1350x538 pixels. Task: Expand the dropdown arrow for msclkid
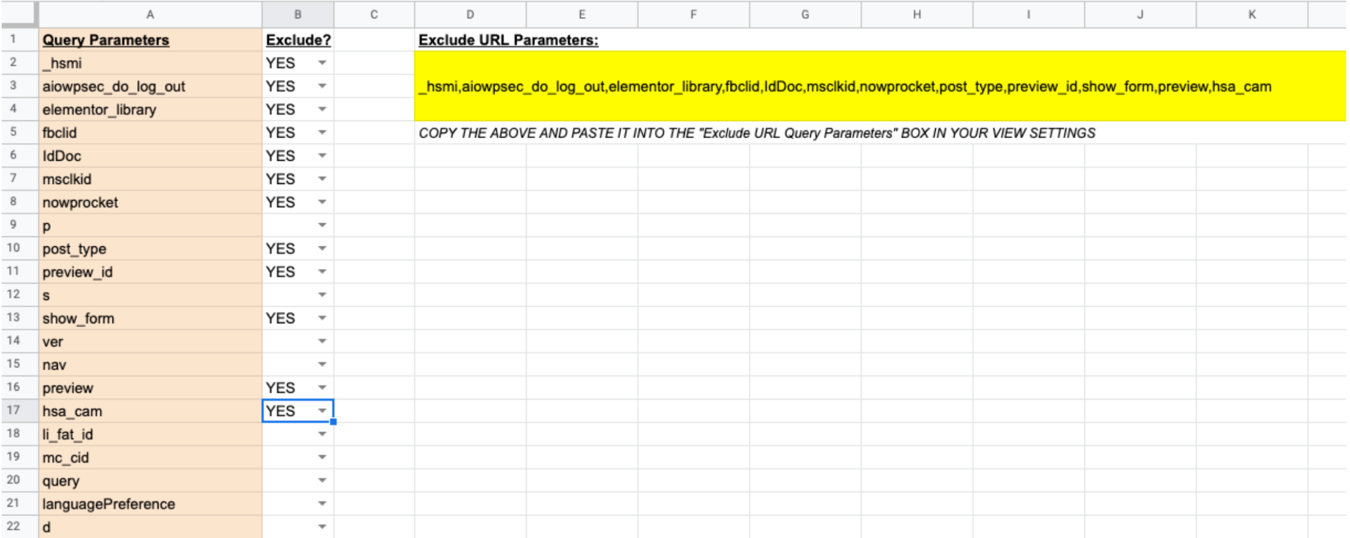322,179
